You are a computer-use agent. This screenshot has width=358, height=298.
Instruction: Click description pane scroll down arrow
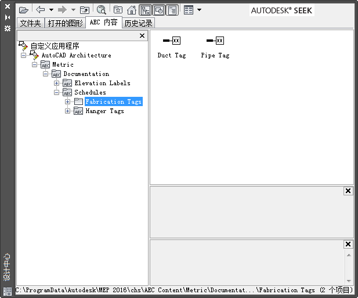click(x=349, y=281)
